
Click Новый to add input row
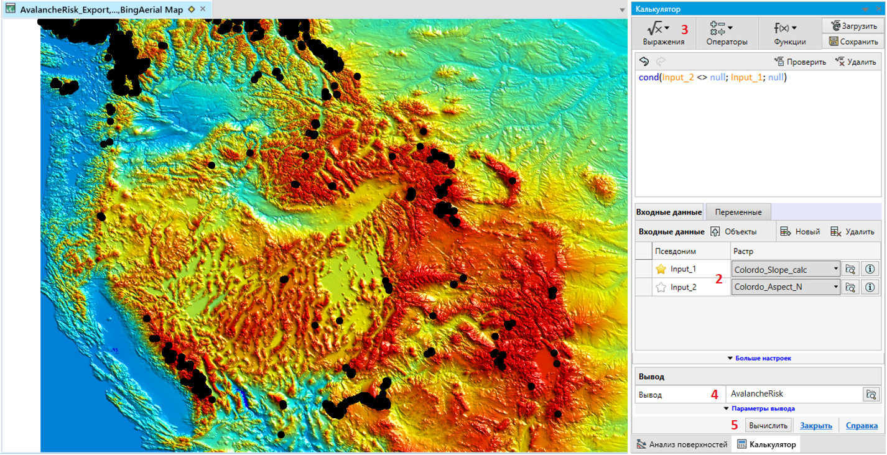[x=801, y=231]
